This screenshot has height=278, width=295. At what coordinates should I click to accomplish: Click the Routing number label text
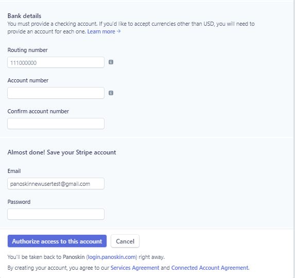point(27,50)
